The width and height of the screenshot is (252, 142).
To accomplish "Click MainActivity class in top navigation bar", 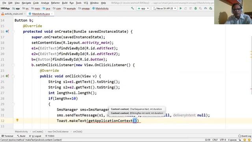I will (x=101, y=8).
